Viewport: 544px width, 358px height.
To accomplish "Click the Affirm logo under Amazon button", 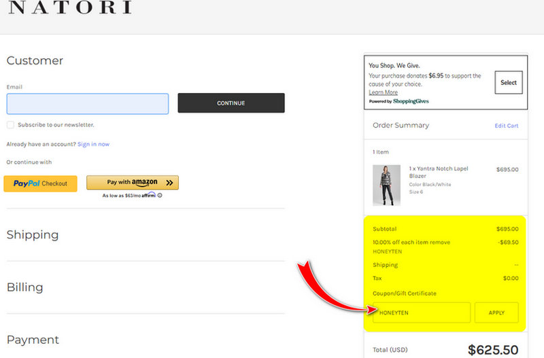I will click(148, 195).
